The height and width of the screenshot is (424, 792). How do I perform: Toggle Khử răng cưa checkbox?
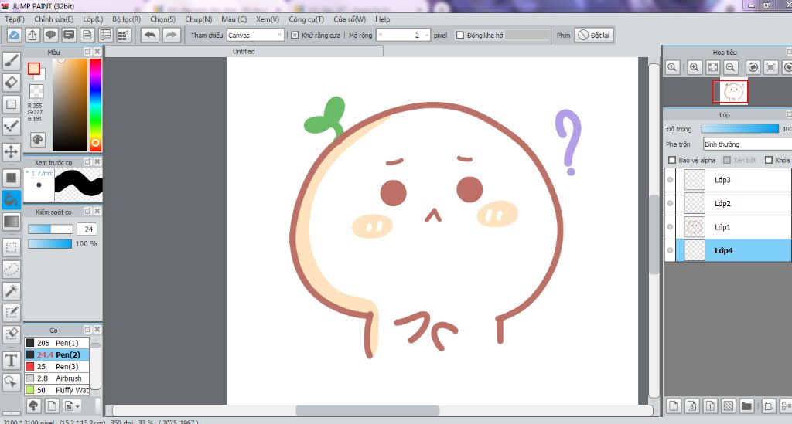click(x=295, y=36)
